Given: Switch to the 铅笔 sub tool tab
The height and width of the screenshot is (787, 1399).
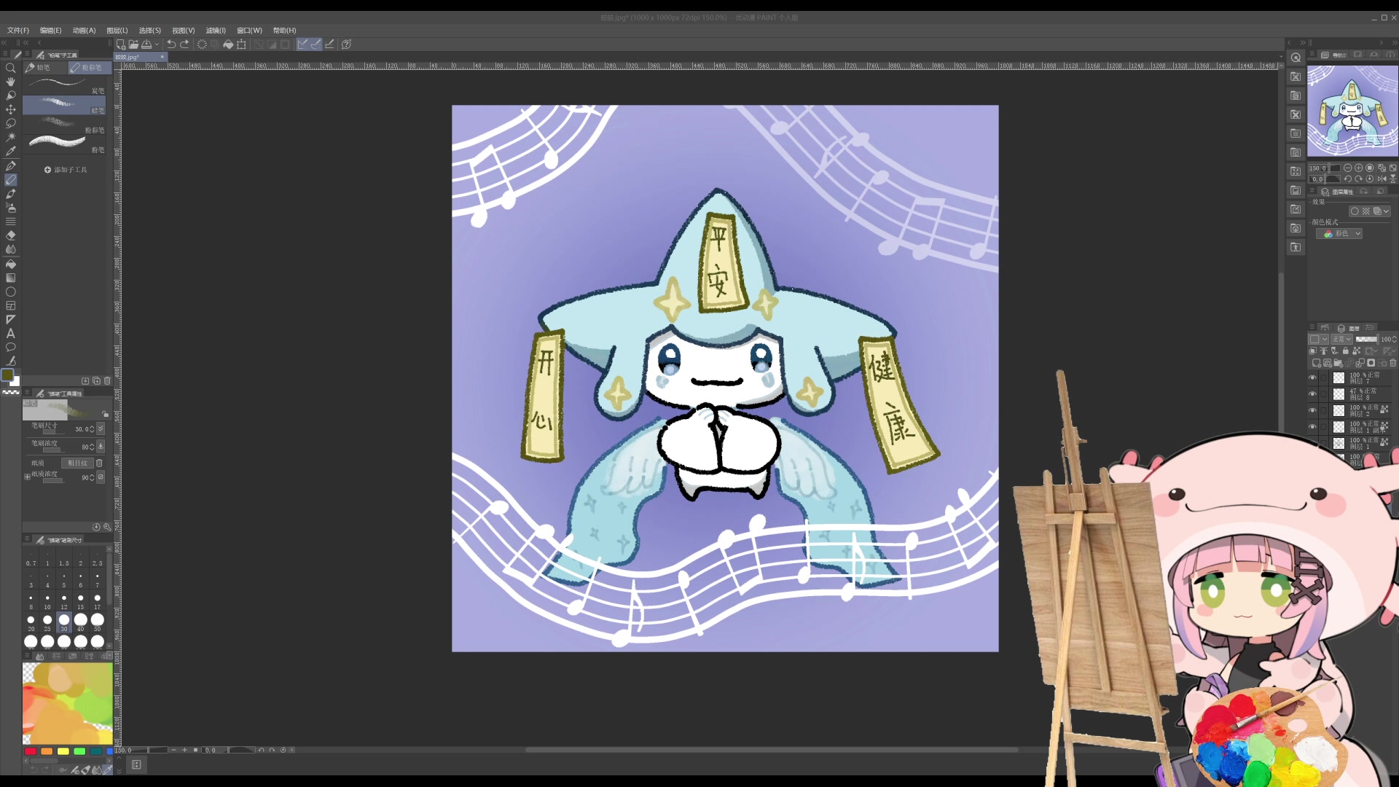Looking at the screenshot, I should pos(45,68).
